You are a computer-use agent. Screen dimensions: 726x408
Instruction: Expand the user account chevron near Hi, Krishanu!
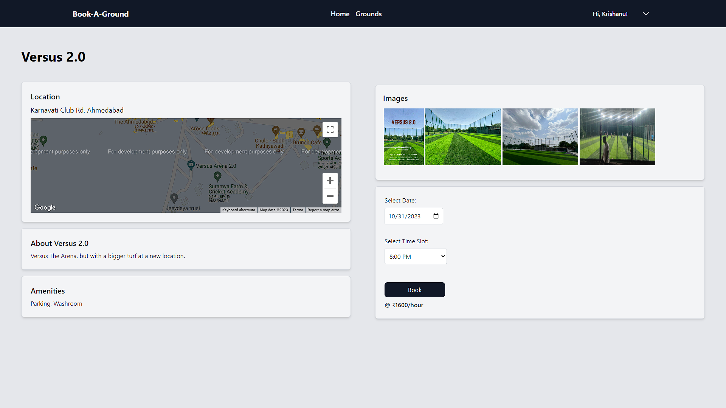(x=645, y=14)
